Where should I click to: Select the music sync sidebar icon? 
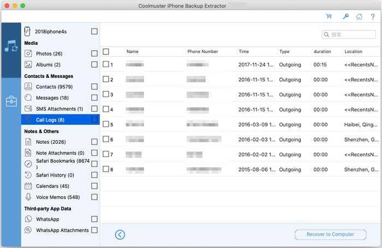click(11, 46)
